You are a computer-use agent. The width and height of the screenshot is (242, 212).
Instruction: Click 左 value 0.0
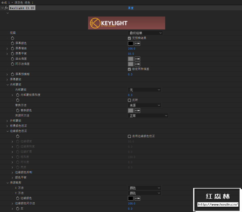coord(130,209)
